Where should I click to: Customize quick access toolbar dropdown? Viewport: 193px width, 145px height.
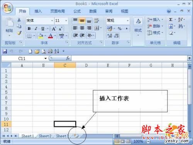tap(63, 51)
